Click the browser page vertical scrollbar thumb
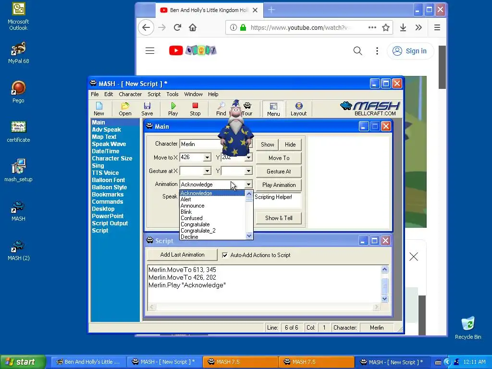 [442, 67]
